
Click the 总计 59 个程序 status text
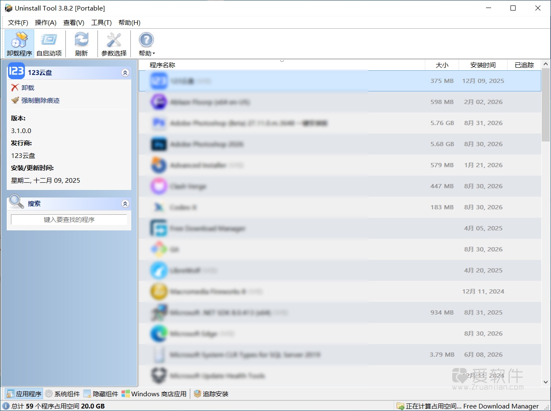click(58, 406)
